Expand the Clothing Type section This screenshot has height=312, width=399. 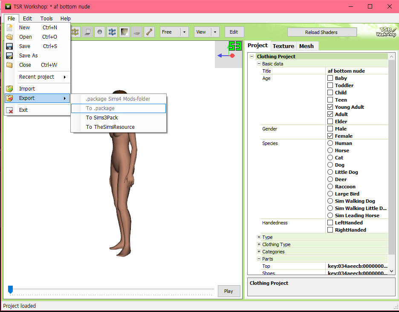pyautogui.click(x=259, y=244)
